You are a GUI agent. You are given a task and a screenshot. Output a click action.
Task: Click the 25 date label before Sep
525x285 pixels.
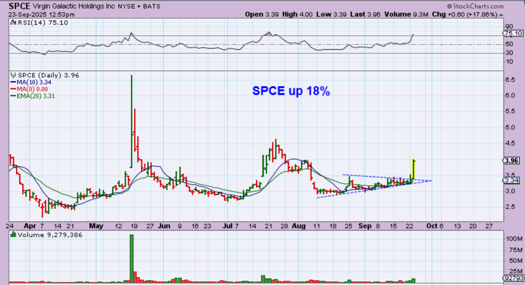[348, 226]
